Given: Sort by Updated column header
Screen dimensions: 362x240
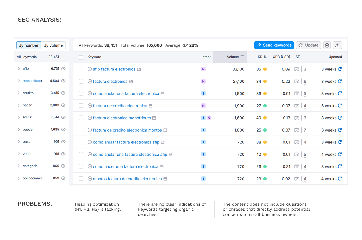Looking at the screenshot, I should pos(335,57).
